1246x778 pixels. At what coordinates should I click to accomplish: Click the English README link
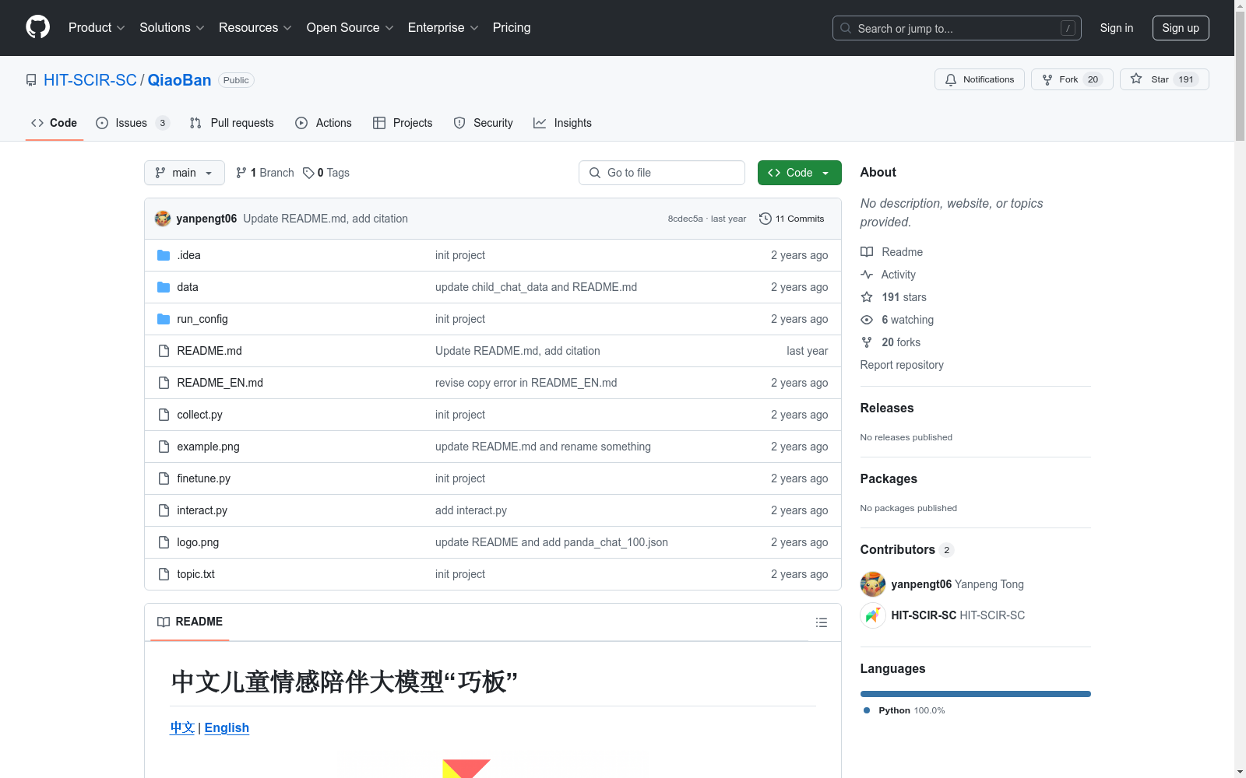click(x=227, y=727)
